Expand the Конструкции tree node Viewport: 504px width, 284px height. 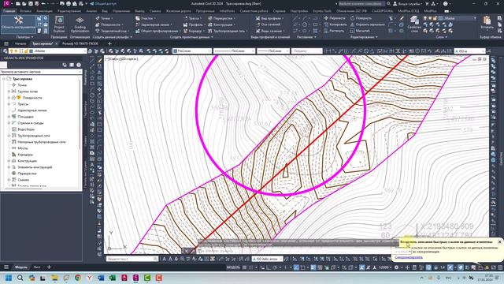click(x=9, y=161)
